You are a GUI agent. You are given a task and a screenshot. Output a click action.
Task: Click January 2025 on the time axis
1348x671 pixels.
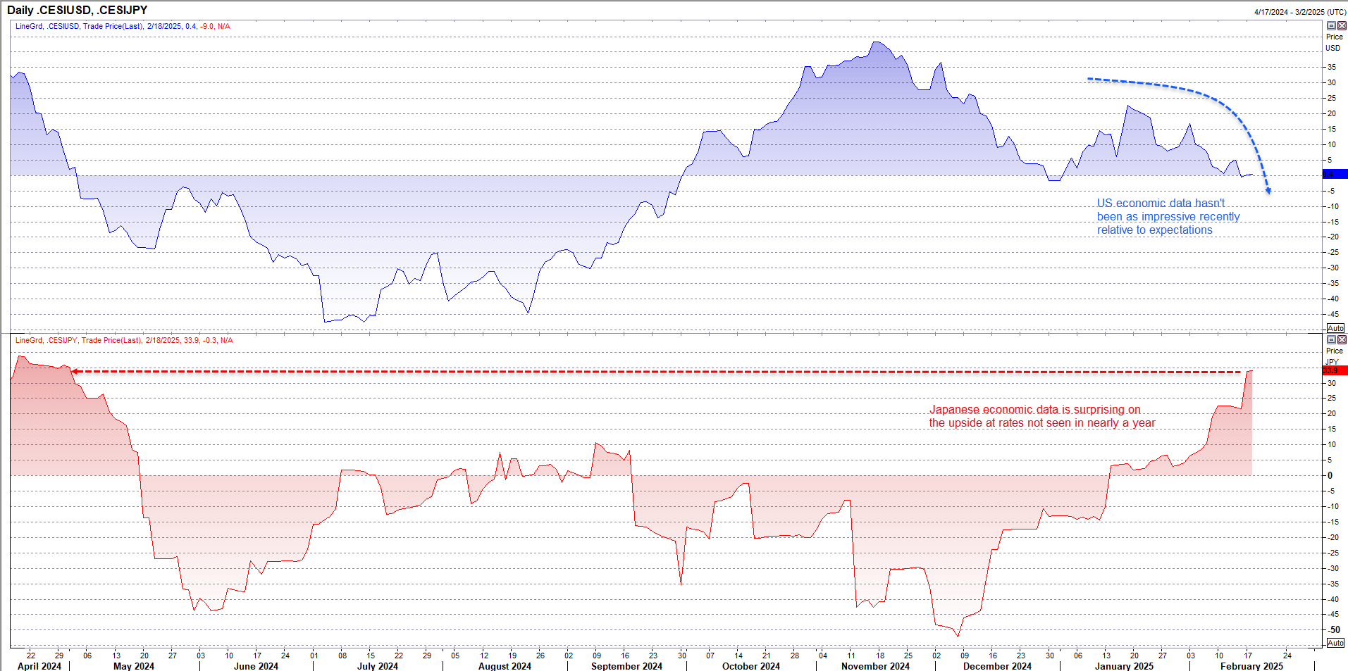coord(1124,666)
